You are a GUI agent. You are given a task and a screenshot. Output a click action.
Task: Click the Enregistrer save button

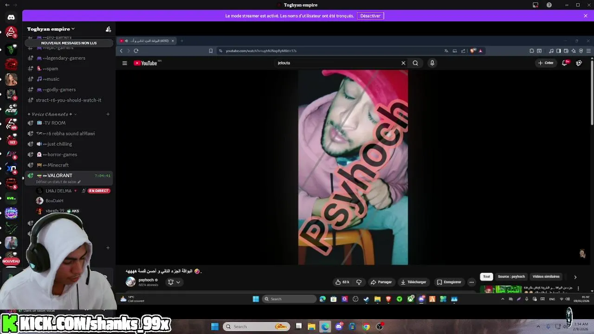pos(449,282)
